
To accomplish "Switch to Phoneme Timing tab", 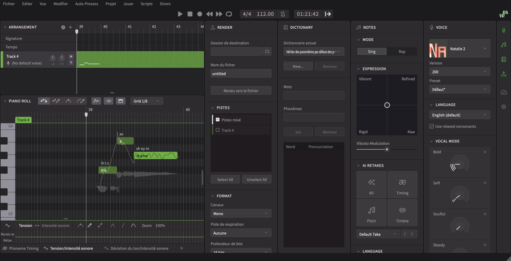I will [21, 248].
